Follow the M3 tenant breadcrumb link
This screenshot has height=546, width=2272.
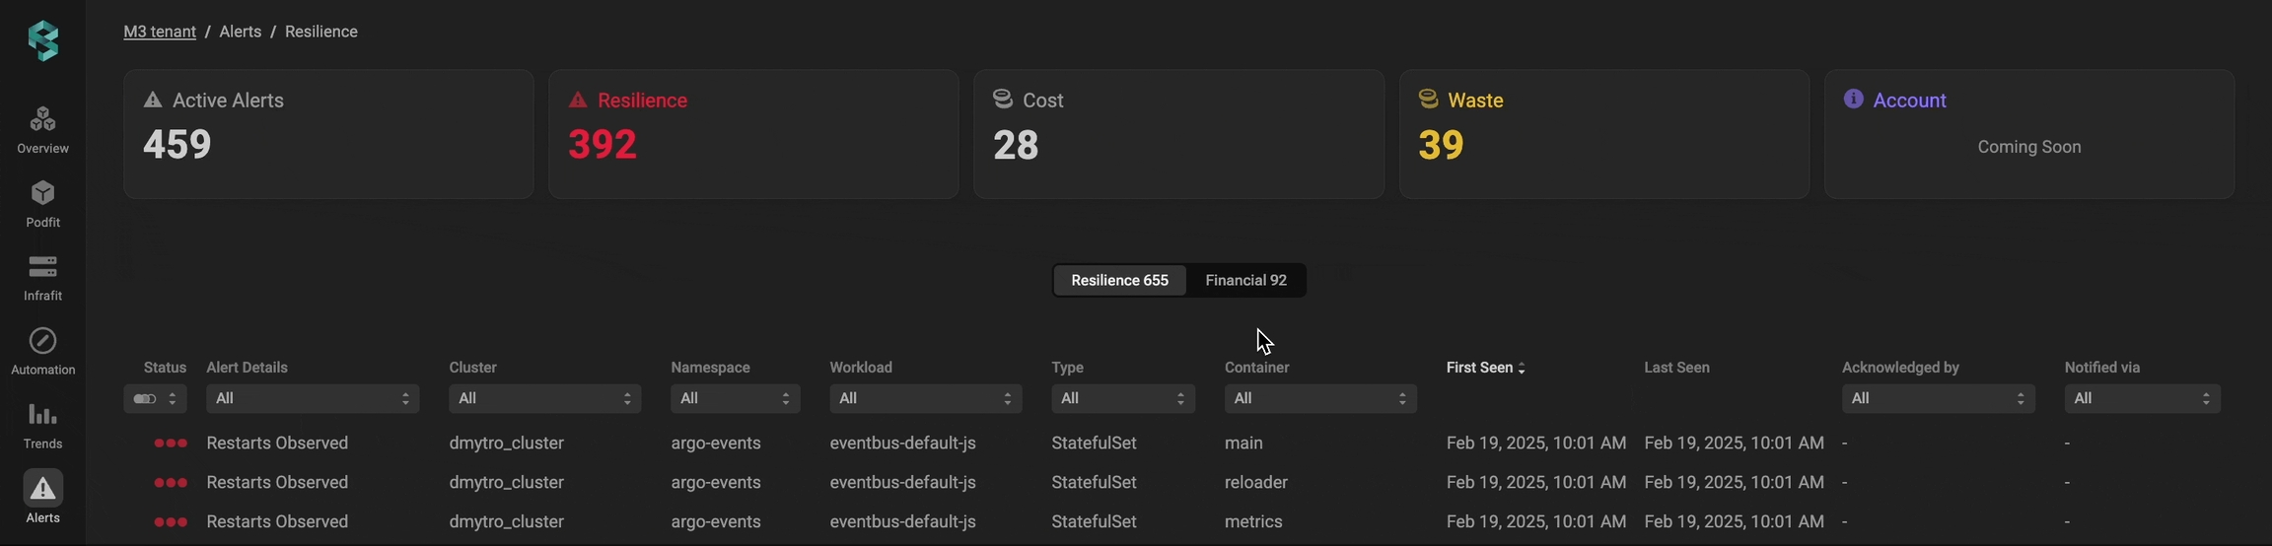(x=160, y=32)
